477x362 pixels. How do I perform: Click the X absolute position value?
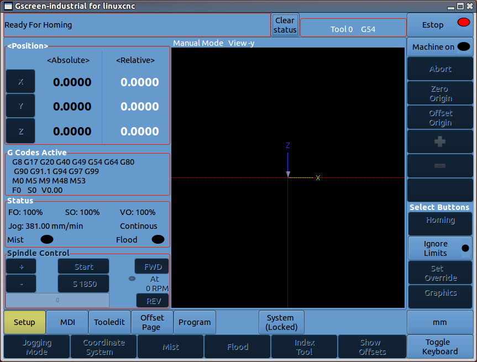72,82
